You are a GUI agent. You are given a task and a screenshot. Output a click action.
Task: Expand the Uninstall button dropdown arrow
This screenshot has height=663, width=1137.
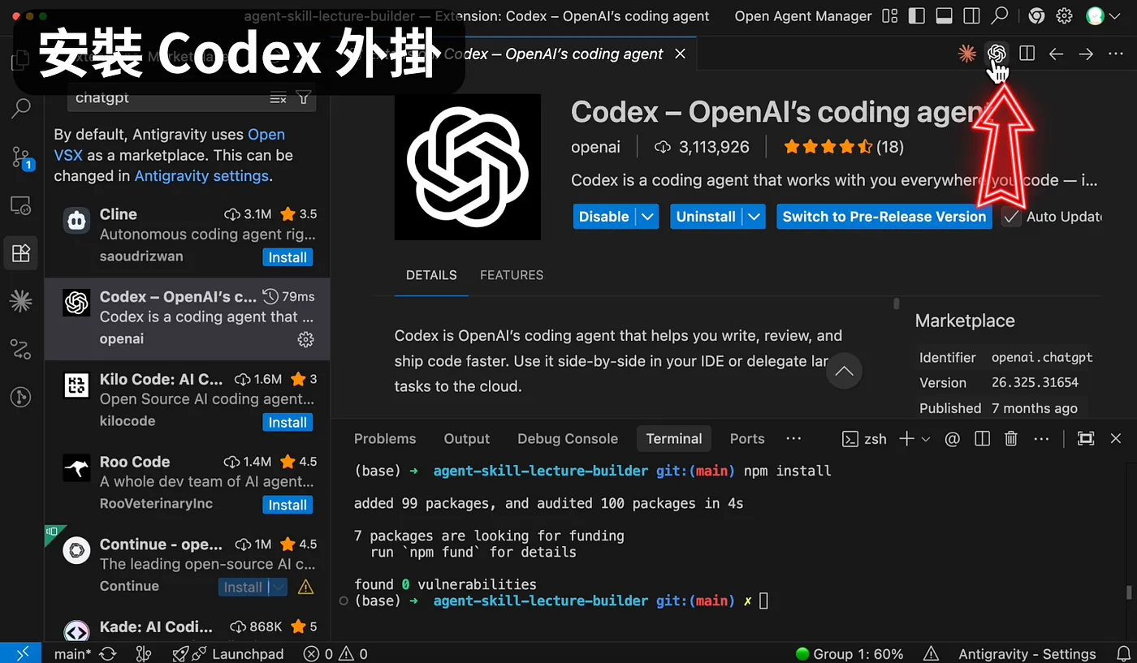coord(754,217)
